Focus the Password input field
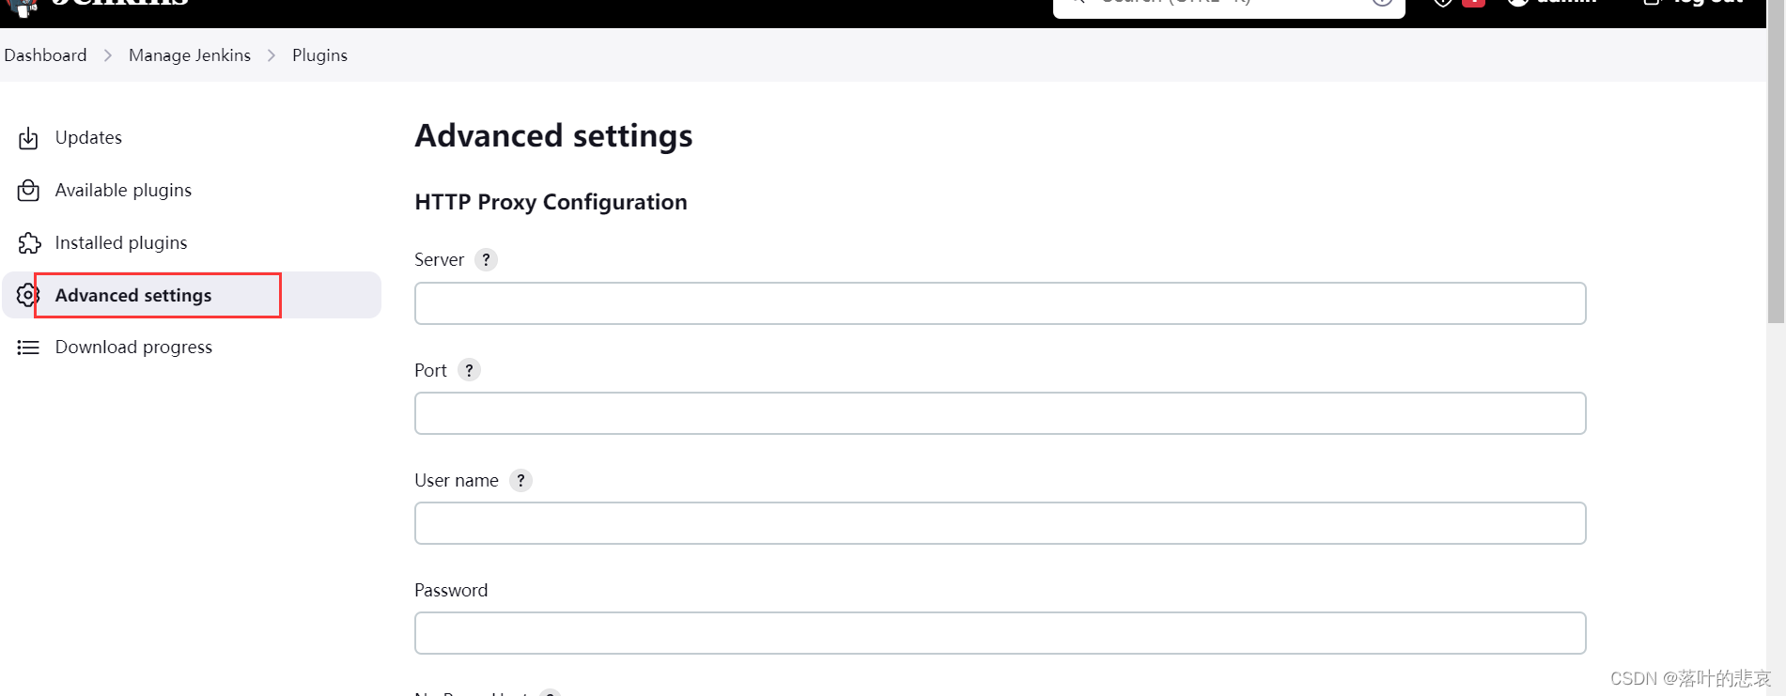 1000,633
